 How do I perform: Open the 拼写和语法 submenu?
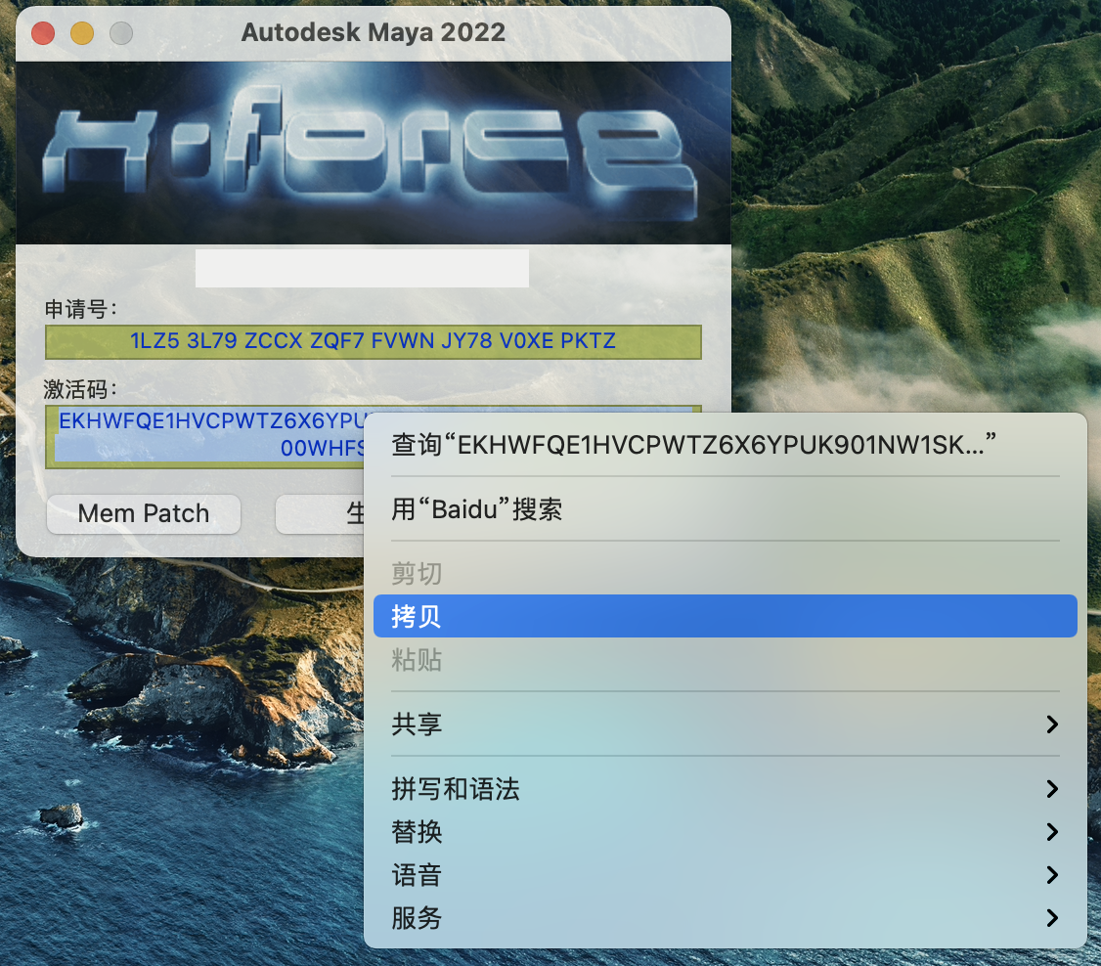point(725,788)
